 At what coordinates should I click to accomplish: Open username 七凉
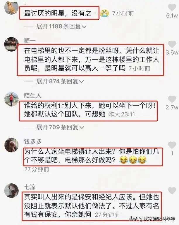[x=30, y=187]
